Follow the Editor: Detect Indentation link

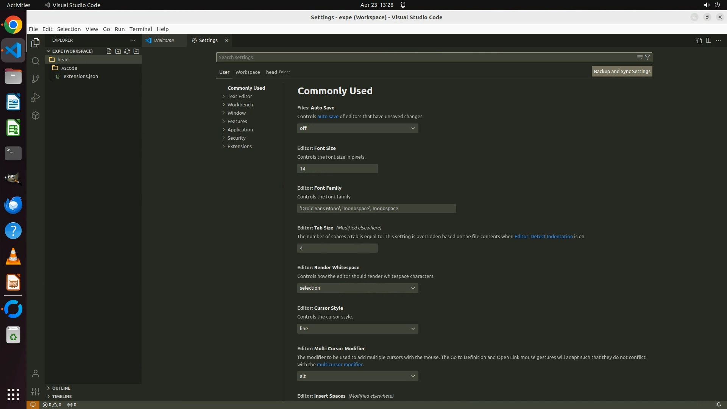click(x=543, y=236)
